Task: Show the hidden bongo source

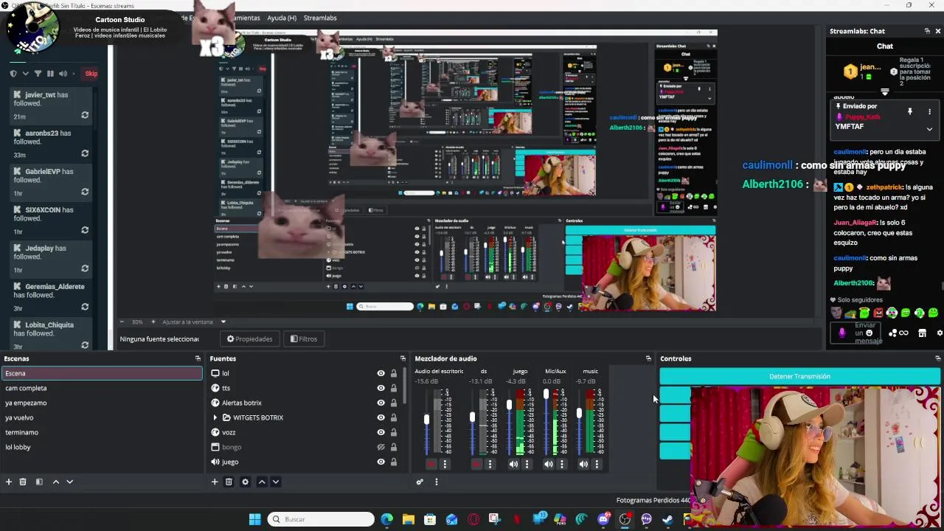Action: (381, 447)
